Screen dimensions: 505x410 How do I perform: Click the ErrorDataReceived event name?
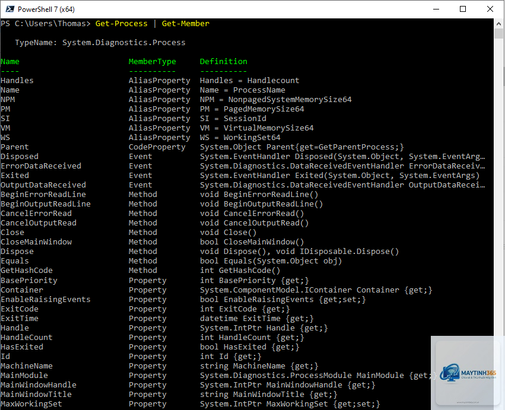pyautogui.click(x=41, y=166)
